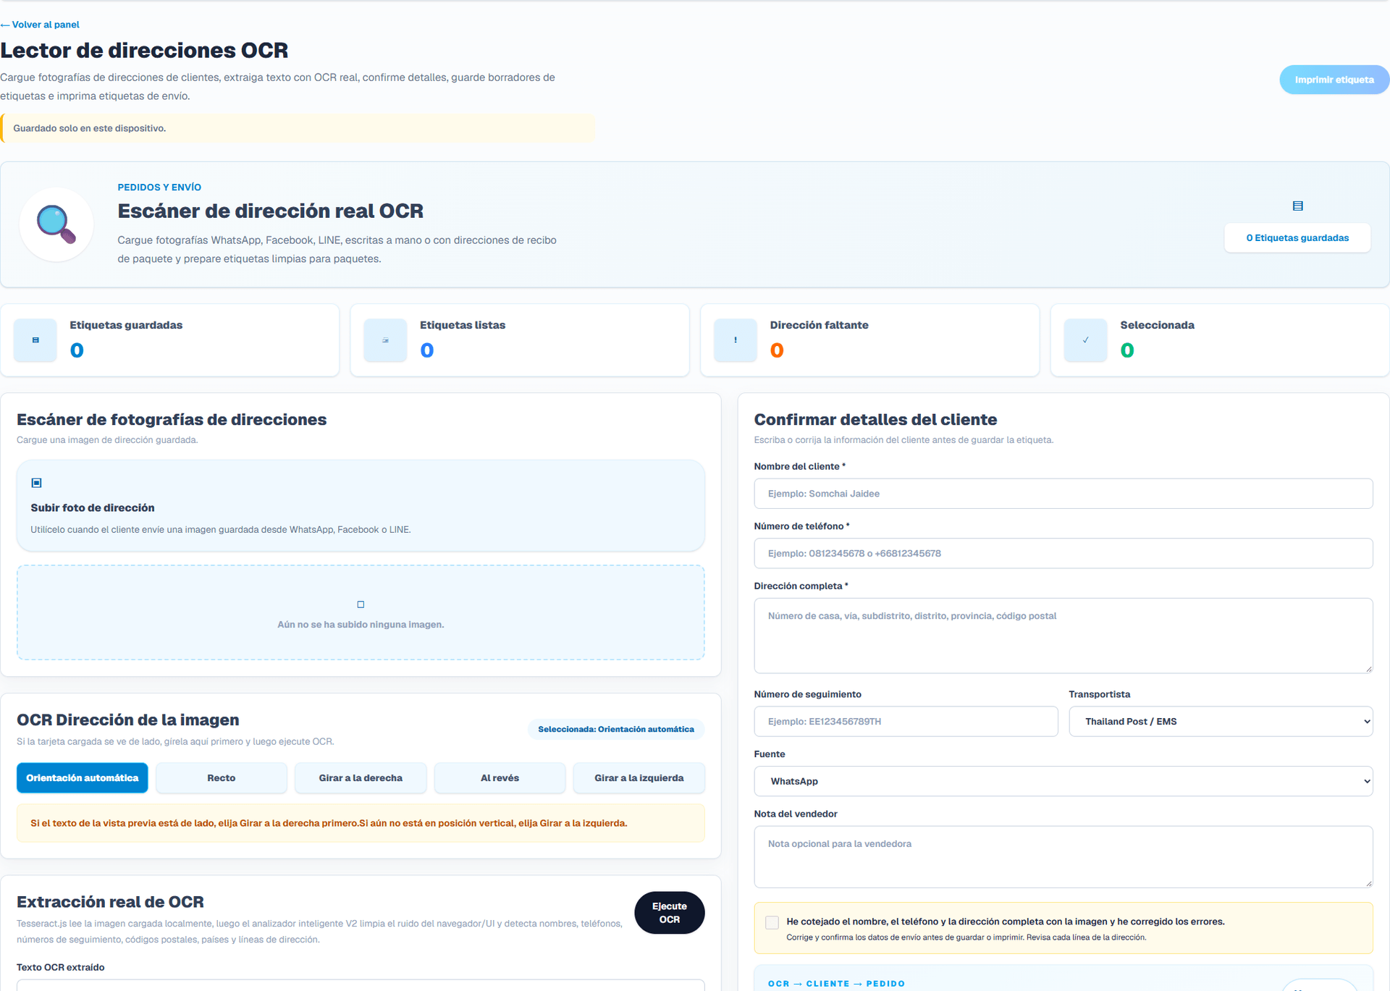Click the Imprimir etiqueta button
This screenshot has width=1390, height=991.
(x=1334, y=80)
